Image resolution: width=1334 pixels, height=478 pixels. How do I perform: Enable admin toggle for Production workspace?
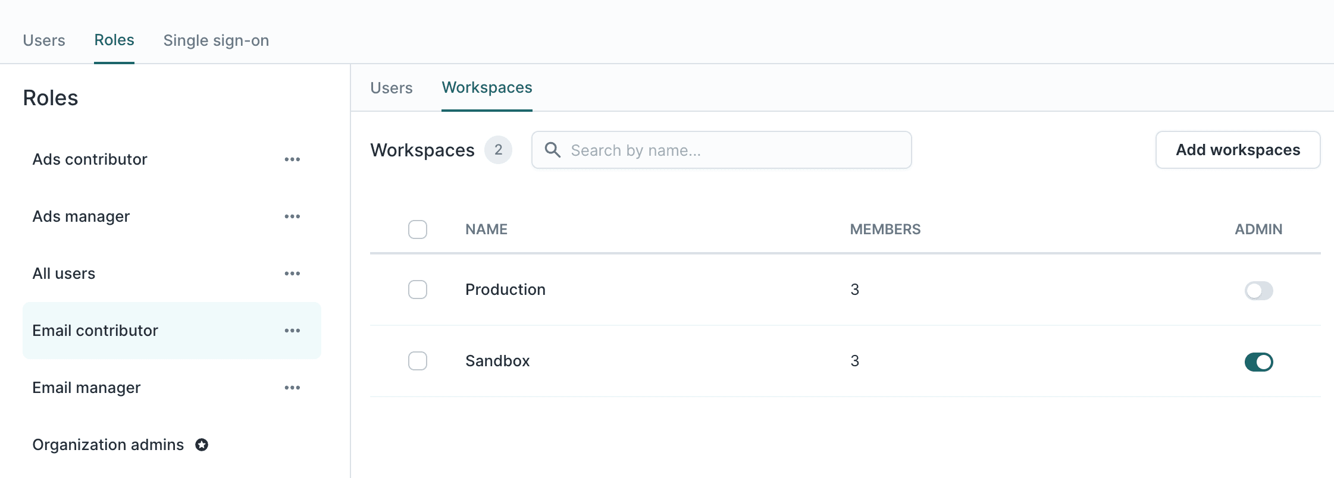[1258, 290]
